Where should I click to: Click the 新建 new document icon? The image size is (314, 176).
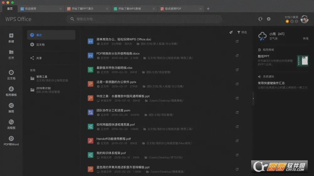(x=11, y=36)
